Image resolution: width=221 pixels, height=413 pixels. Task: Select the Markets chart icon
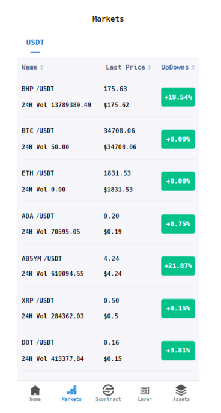click(71, 390)
